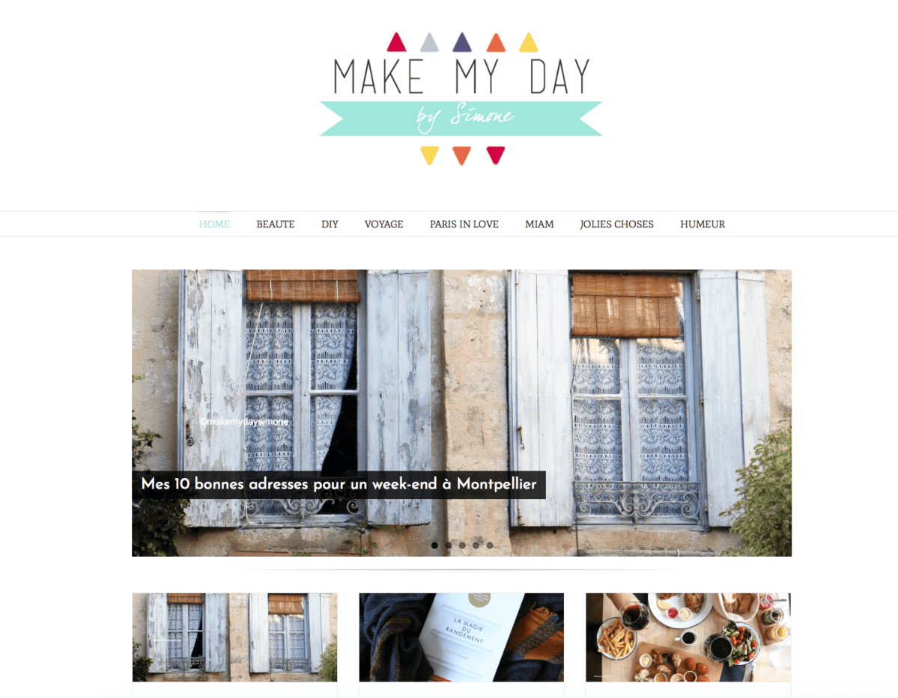Open JOLIES CHOSES category

pyautogui.click(x=616, y=224)
